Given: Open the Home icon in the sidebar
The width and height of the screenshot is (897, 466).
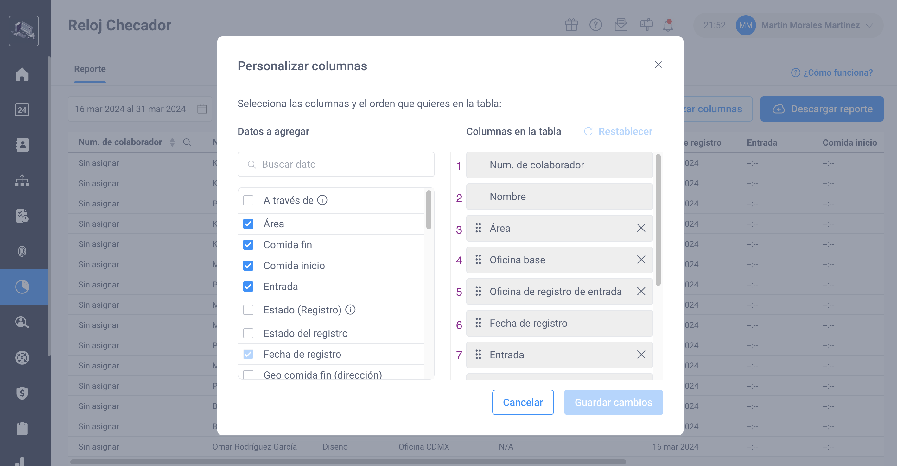Looking at the screenshot, I should pyautogui.click(x=22, y=74).
